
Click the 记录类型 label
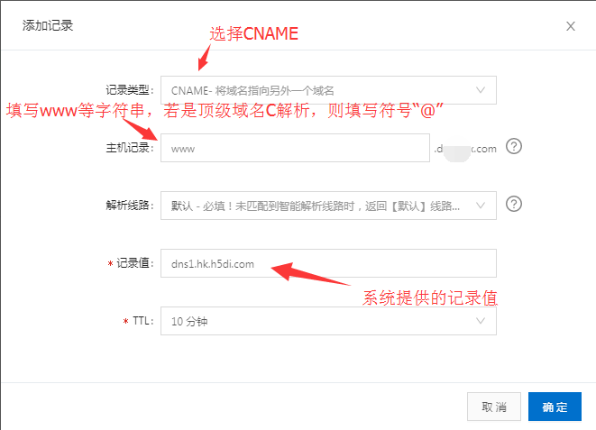[x=130, y=90]
